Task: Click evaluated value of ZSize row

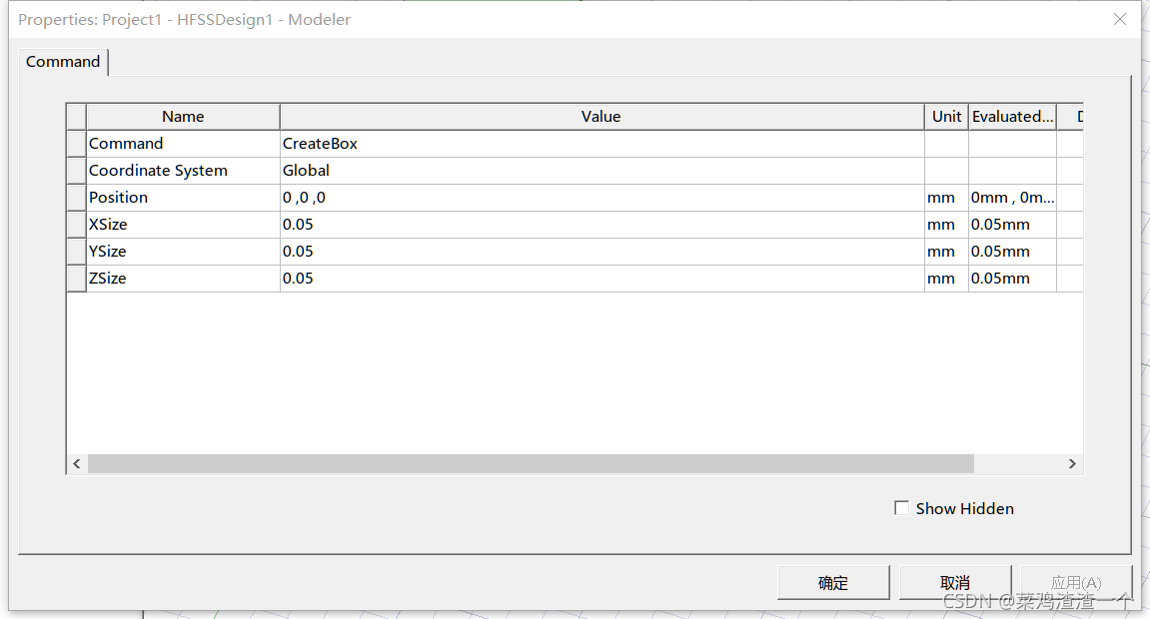Action: click(1012, 279)
